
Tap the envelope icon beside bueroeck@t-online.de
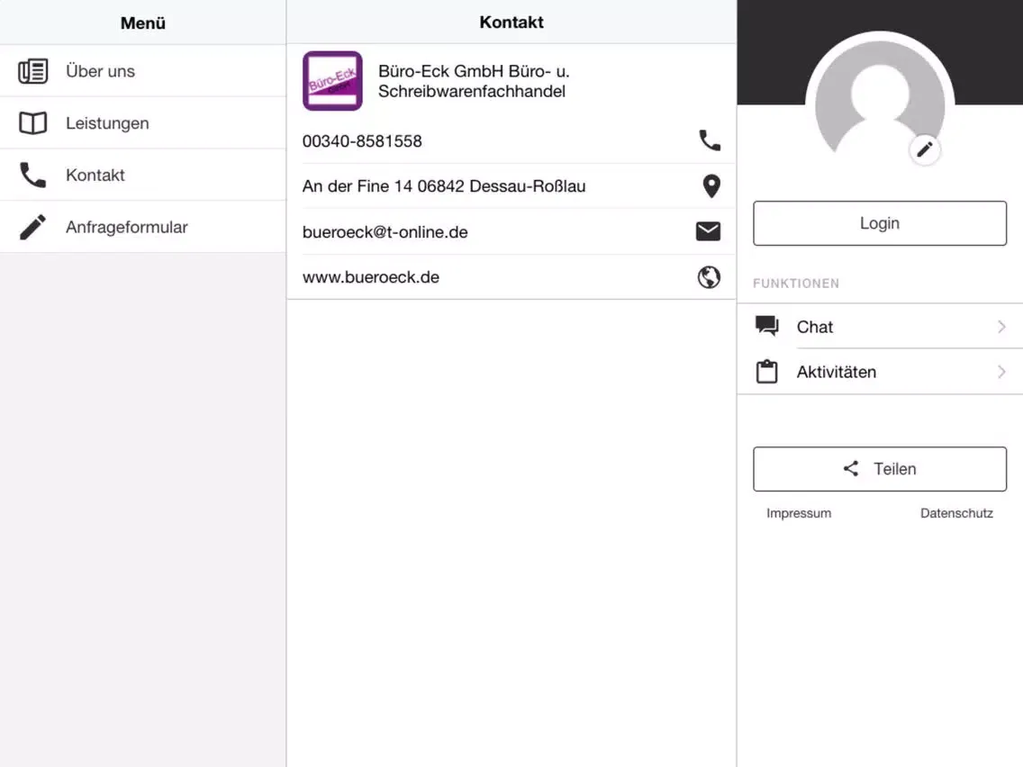point(708,231)
